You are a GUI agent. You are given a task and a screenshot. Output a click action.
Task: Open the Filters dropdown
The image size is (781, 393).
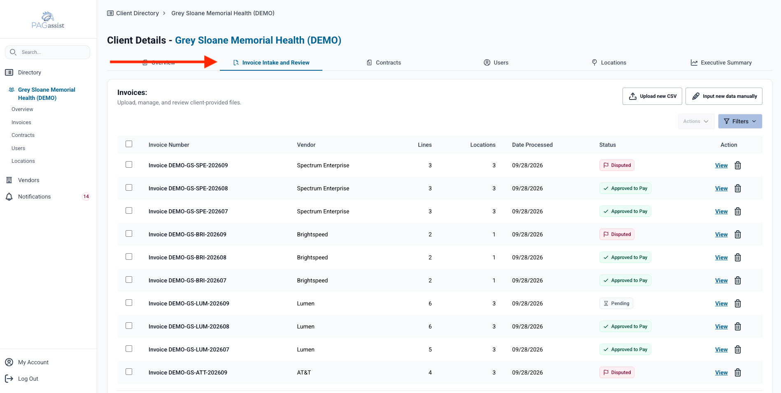point(740,121)
